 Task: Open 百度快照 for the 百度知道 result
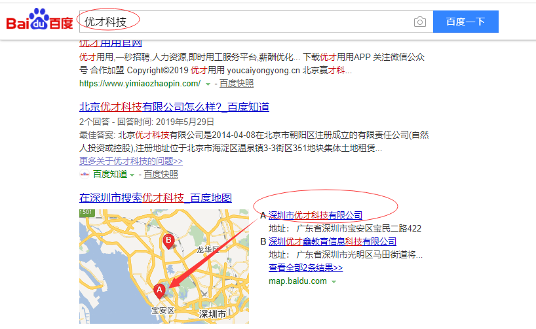[161, 174]
